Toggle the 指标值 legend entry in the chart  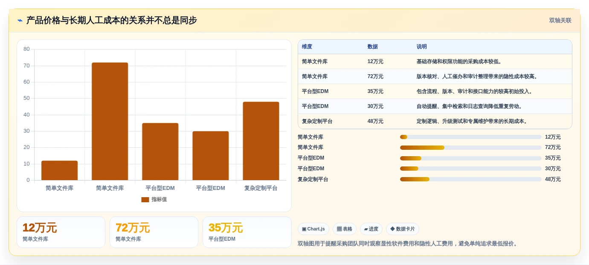(154, 199)
